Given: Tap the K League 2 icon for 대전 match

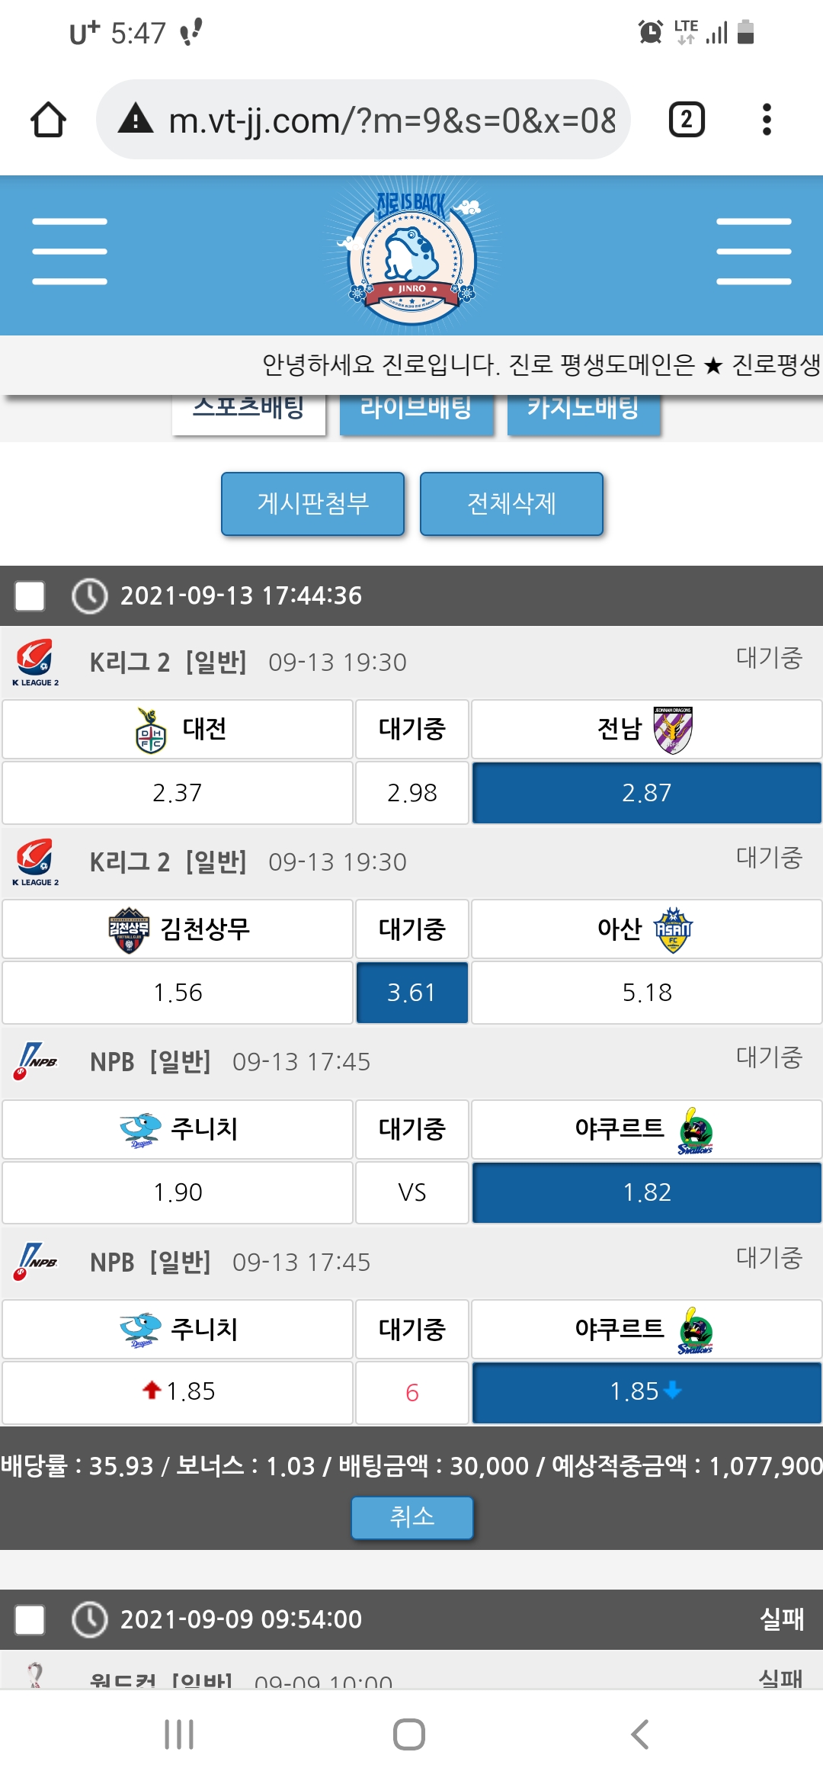Looking at the screenshot, I should tap(35, 661).
